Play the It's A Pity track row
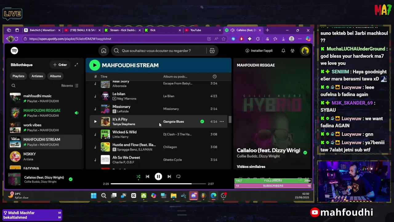Screen dimensions: 394x222 (95, 121)
